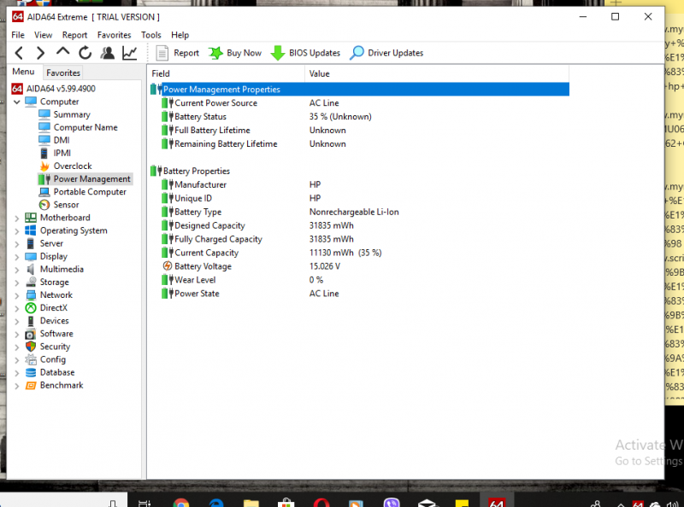
Task: Open the Benchmark category
Action: pos(61,385)
